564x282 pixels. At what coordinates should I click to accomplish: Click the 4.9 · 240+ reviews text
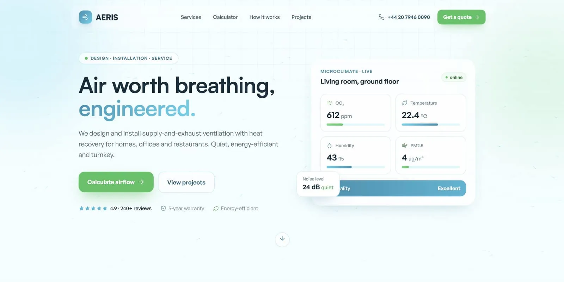131,208
